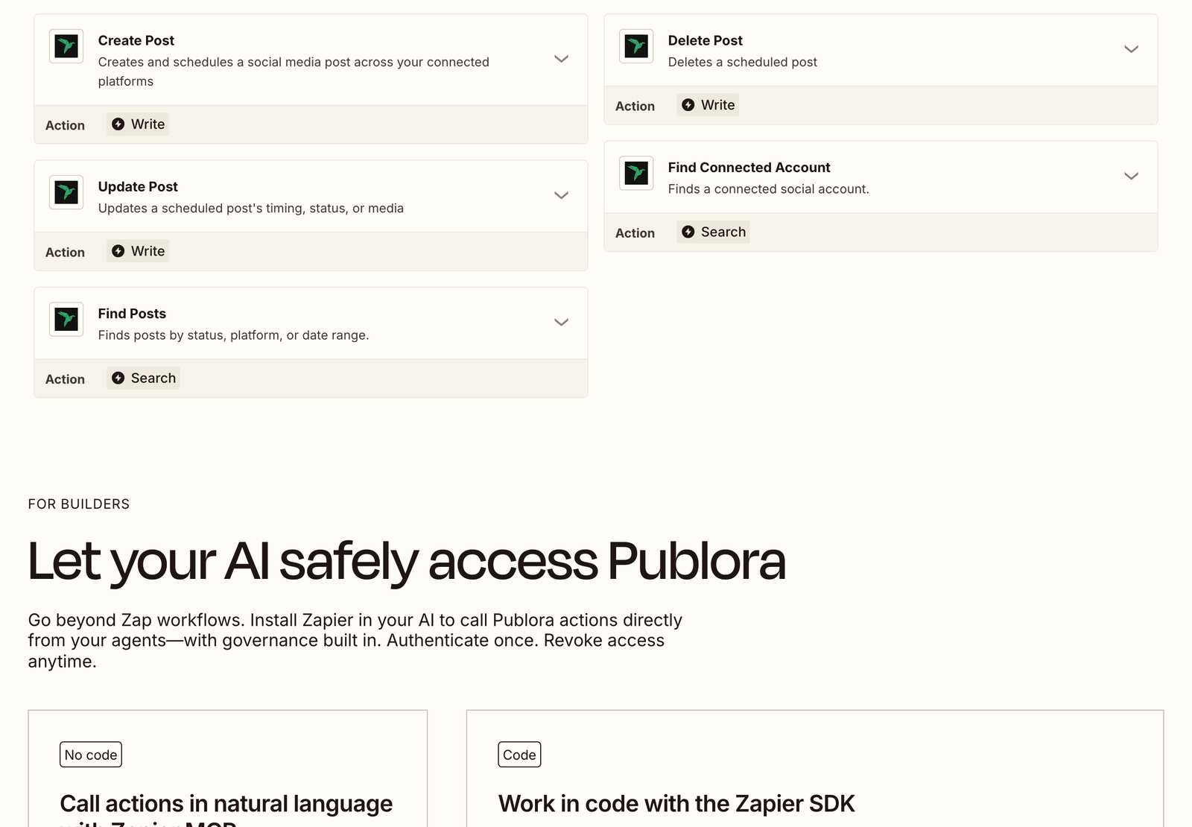The width and height of the screenshot is (1192, 827).
Task: Expand the Update Post chevron
Action: tap(561, 195)
